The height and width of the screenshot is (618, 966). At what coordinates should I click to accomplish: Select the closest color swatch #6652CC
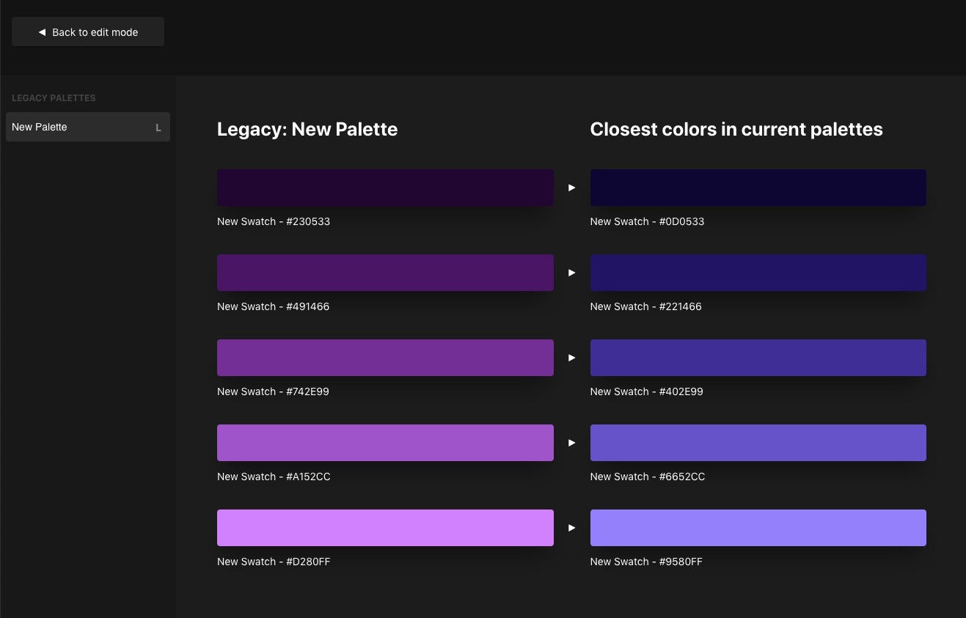click(758, 443)
